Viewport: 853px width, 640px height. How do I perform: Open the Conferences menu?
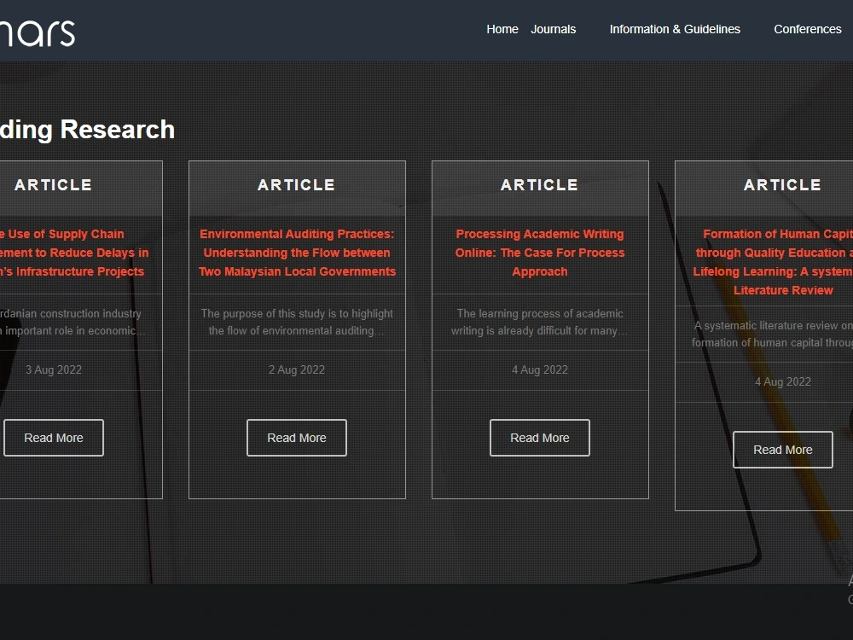coord(807,29)
